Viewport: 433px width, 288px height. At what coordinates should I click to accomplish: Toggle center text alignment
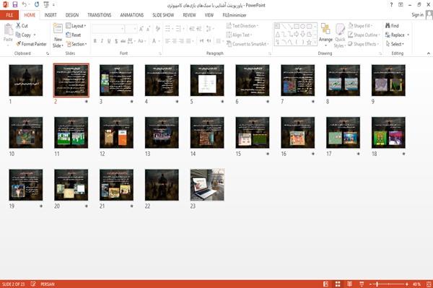[174, 41]
